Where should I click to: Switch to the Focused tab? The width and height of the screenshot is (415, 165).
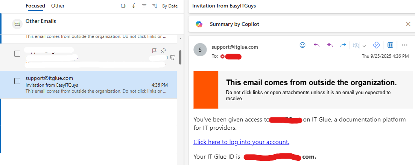[x=35, y=6]
